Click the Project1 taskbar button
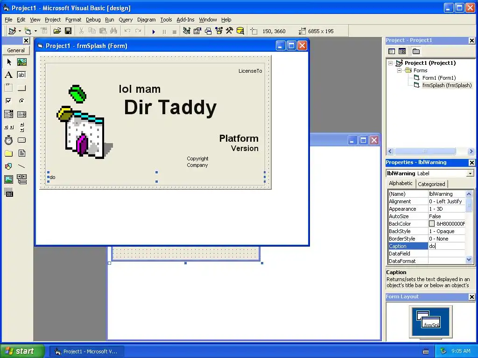Viewport: 478px width, 358px height. coord(87,351)
